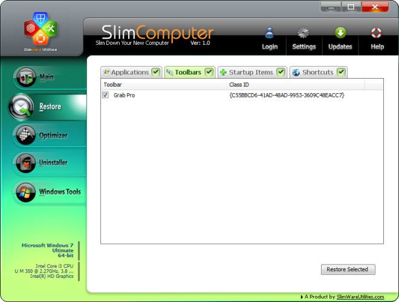Toggle the Startup Items tab checkbox
399x302 pixels.
pyautogui.click(x=281, y=72)
